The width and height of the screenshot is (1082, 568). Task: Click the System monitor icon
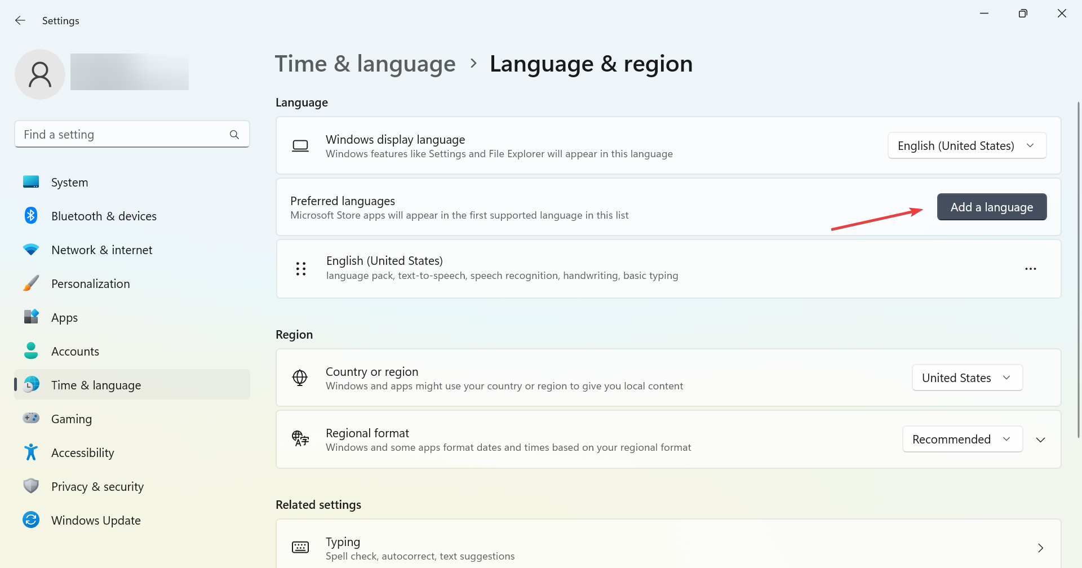(x=31, y=182)
